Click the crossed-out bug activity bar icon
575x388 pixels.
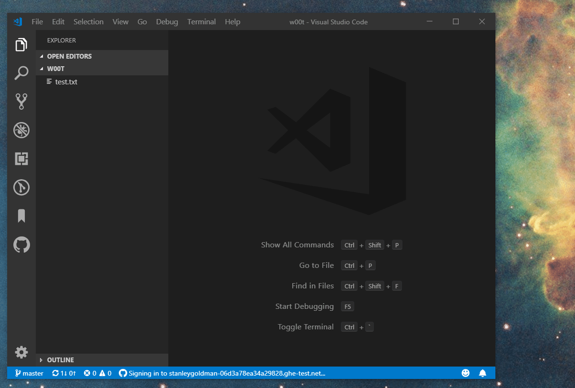21,130
